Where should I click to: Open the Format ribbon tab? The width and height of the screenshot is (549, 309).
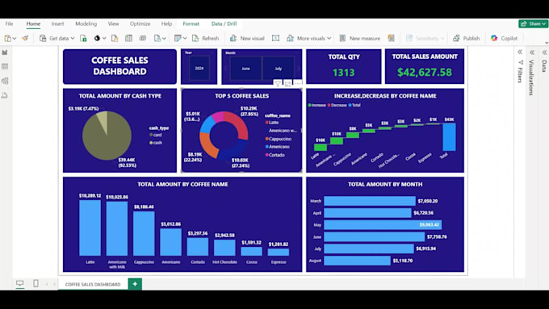[x=191, y=23]
